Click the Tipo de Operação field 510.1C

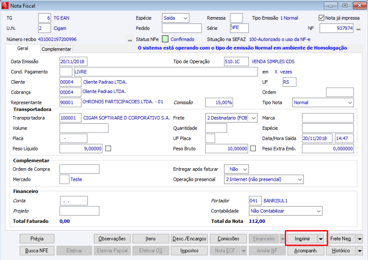tap(236, 61)
